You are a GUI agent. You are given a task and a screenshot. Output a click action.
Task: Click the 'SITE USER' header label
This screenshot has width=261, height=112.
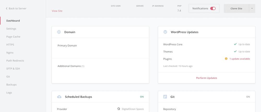pos(116,6)
